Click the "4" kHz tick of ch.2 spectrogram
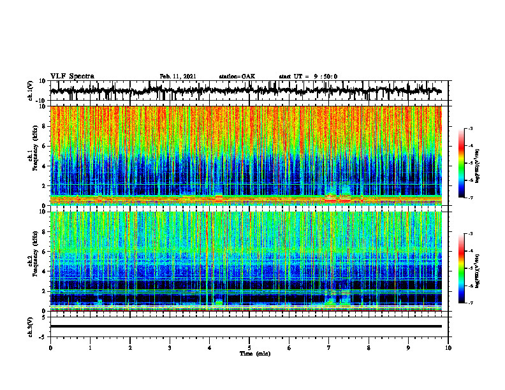Screen dimensions: 505x390 pos(45,271)
